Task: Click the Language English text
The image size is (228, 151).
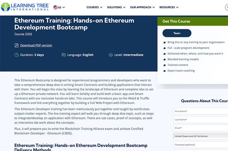Action: click(80, 55)
